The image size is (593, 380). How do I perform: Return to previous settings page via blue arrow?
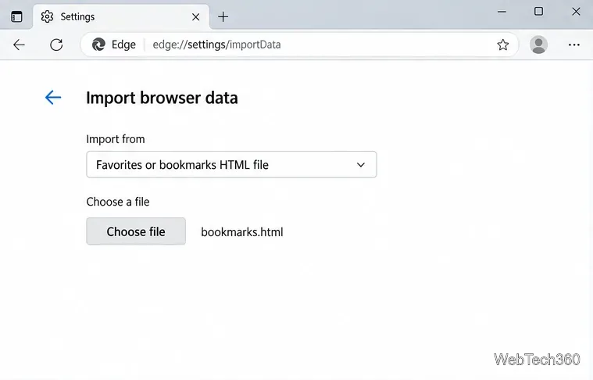click(53, 97)
